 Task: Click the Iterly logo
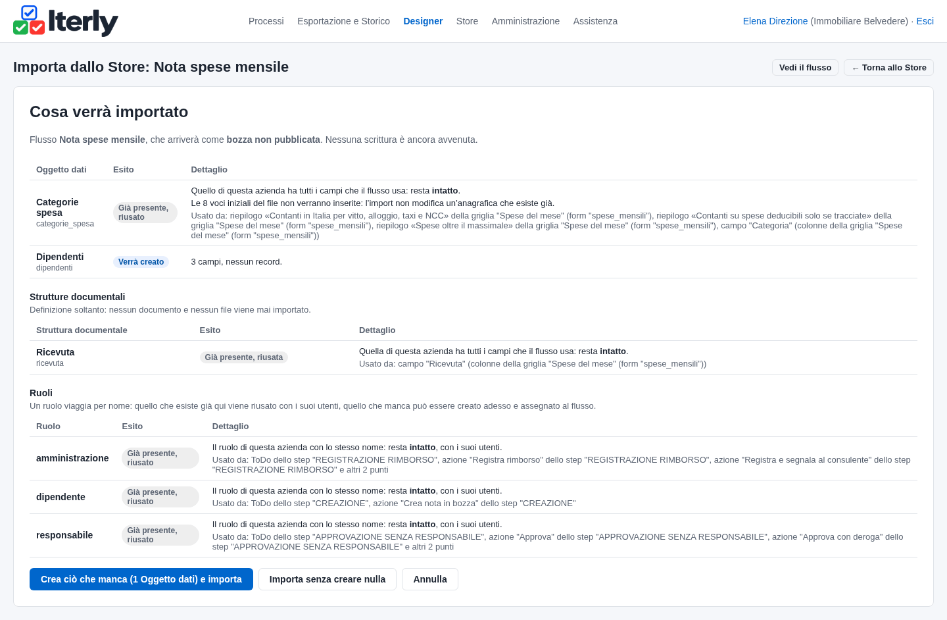click(x=66, y=21)
